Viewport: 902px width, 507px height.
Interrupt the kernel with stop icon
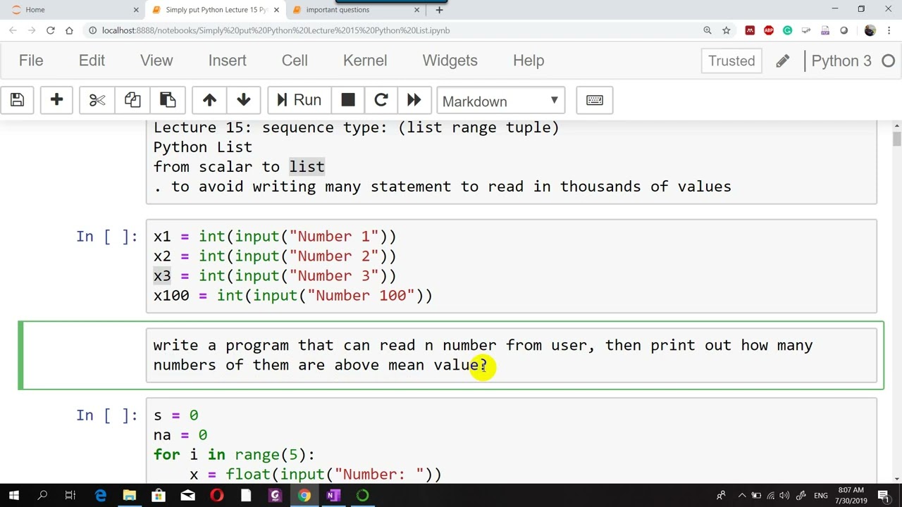click(x=348, y=100)
